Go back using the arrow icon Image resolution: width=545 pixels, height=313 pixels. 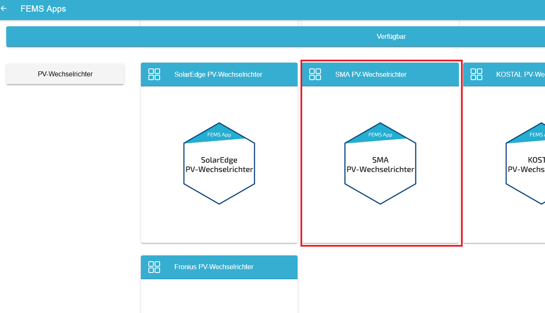click(4, 8)
